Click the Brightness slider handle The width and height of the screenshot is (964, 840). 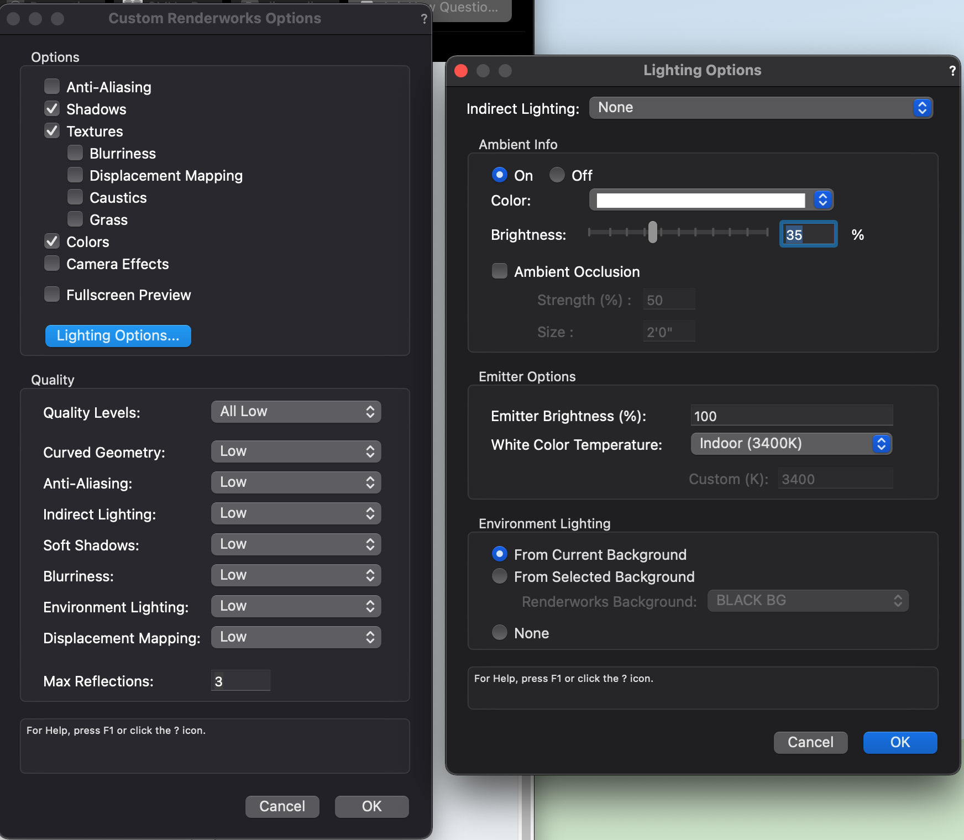[654, 234]
